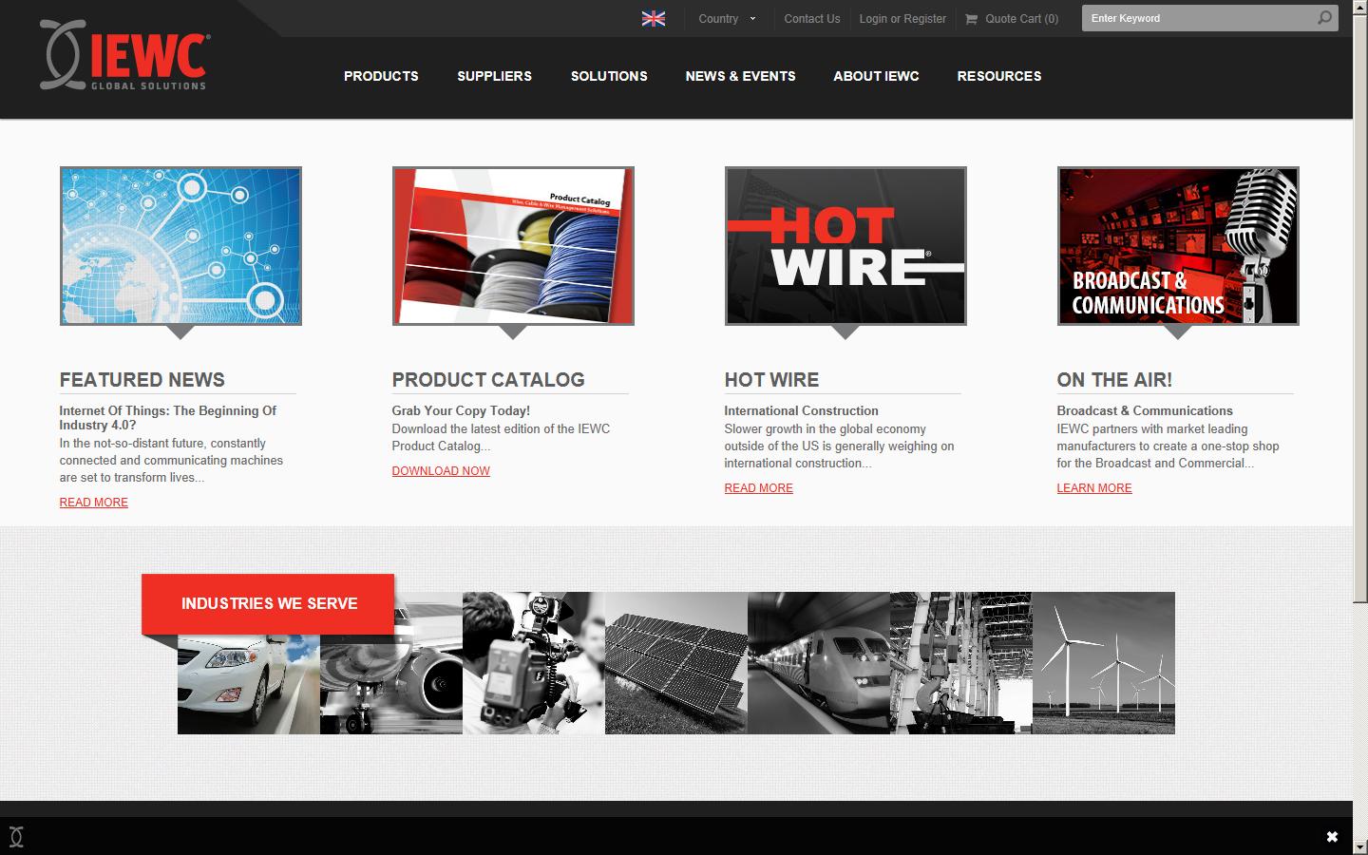Expand the PRODUCTS menu
The height and width of the screenshot is (855, 1368).
pyautogui.click(x=381, y=76)
